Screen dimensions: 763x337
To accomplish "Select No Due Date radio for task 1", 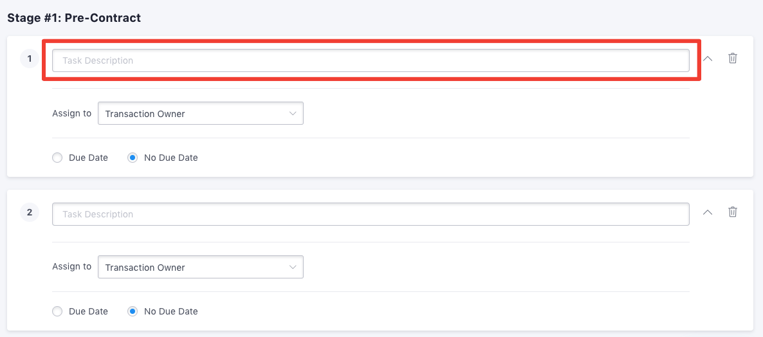I will click(133, 158).
